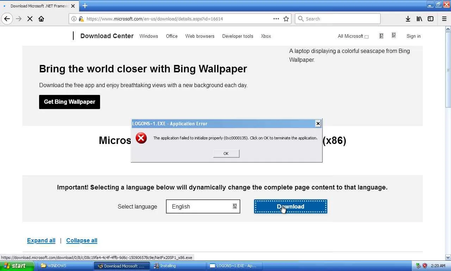Open the Xbox menu item
The image size is (451, 271).
(x=266, y=36)
